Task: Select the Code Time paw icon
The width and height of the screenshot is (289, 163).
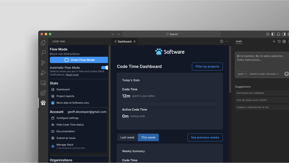Action: [43, 103]
